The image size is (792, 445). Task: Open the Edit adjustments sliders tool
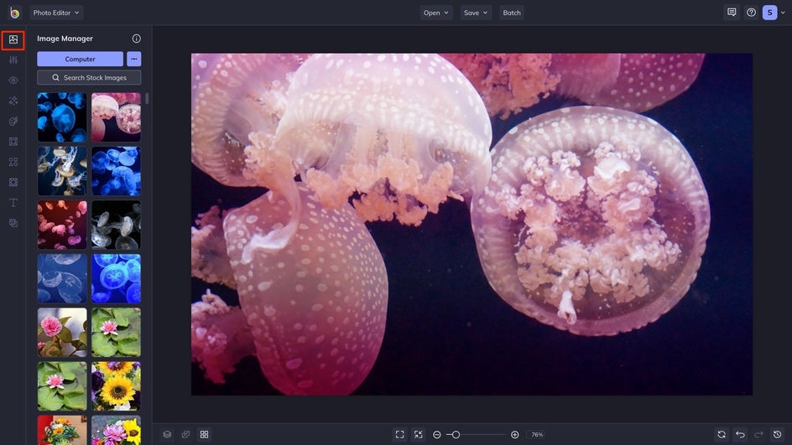tap(13, 60)
